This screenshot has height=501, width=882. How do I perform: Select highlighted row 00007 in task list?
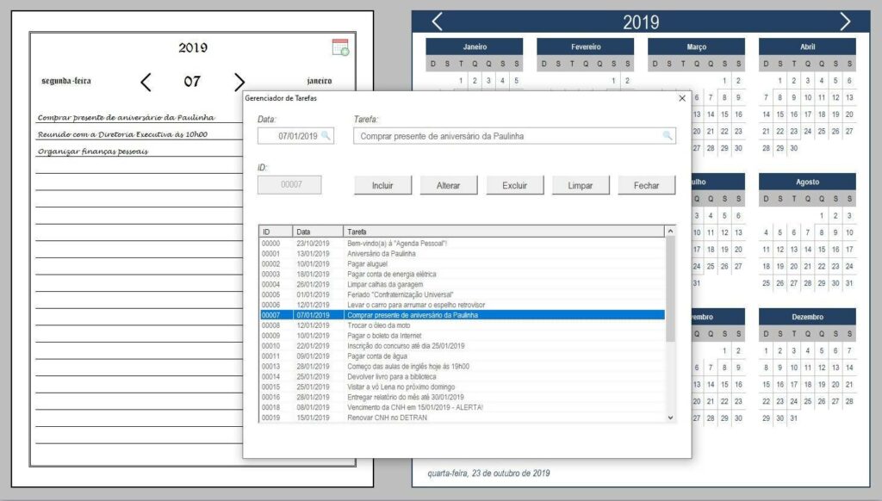coord(462,315)
